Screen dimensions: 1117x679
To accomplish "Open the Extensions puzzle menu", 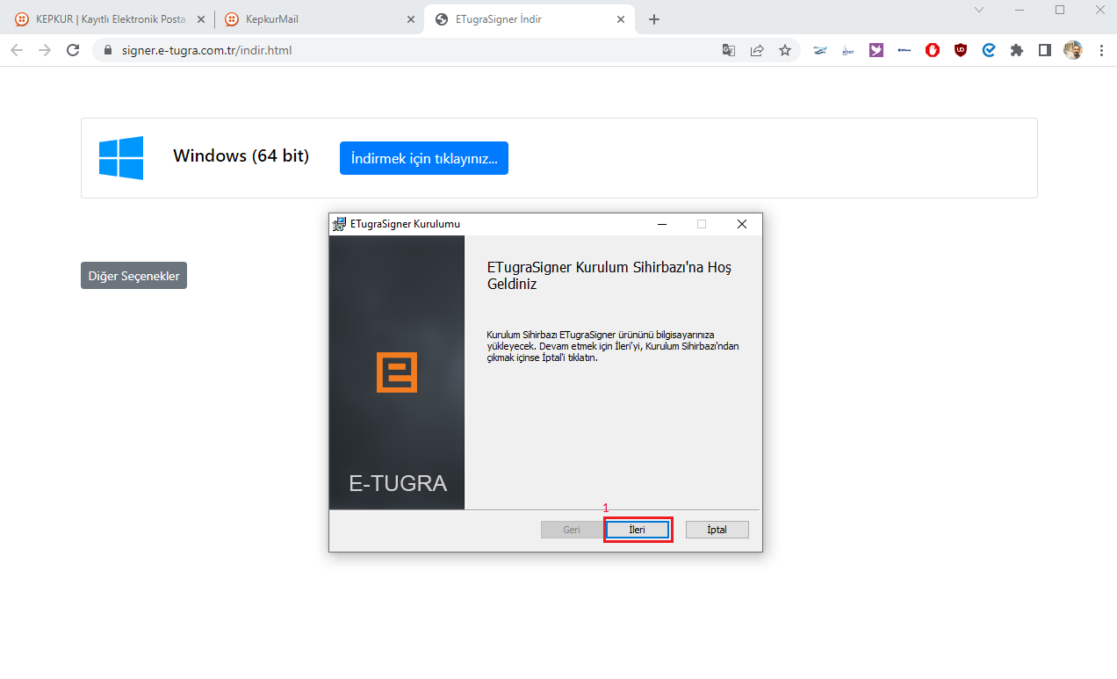I will (1017, 50).
